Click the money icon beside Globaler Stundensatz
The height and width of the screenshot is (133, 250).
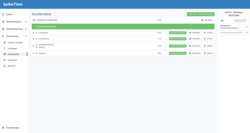[34, 20]
